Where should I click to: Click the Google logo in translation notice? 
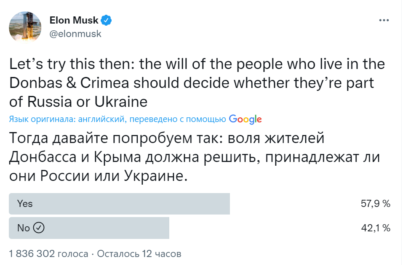point(246,119)
